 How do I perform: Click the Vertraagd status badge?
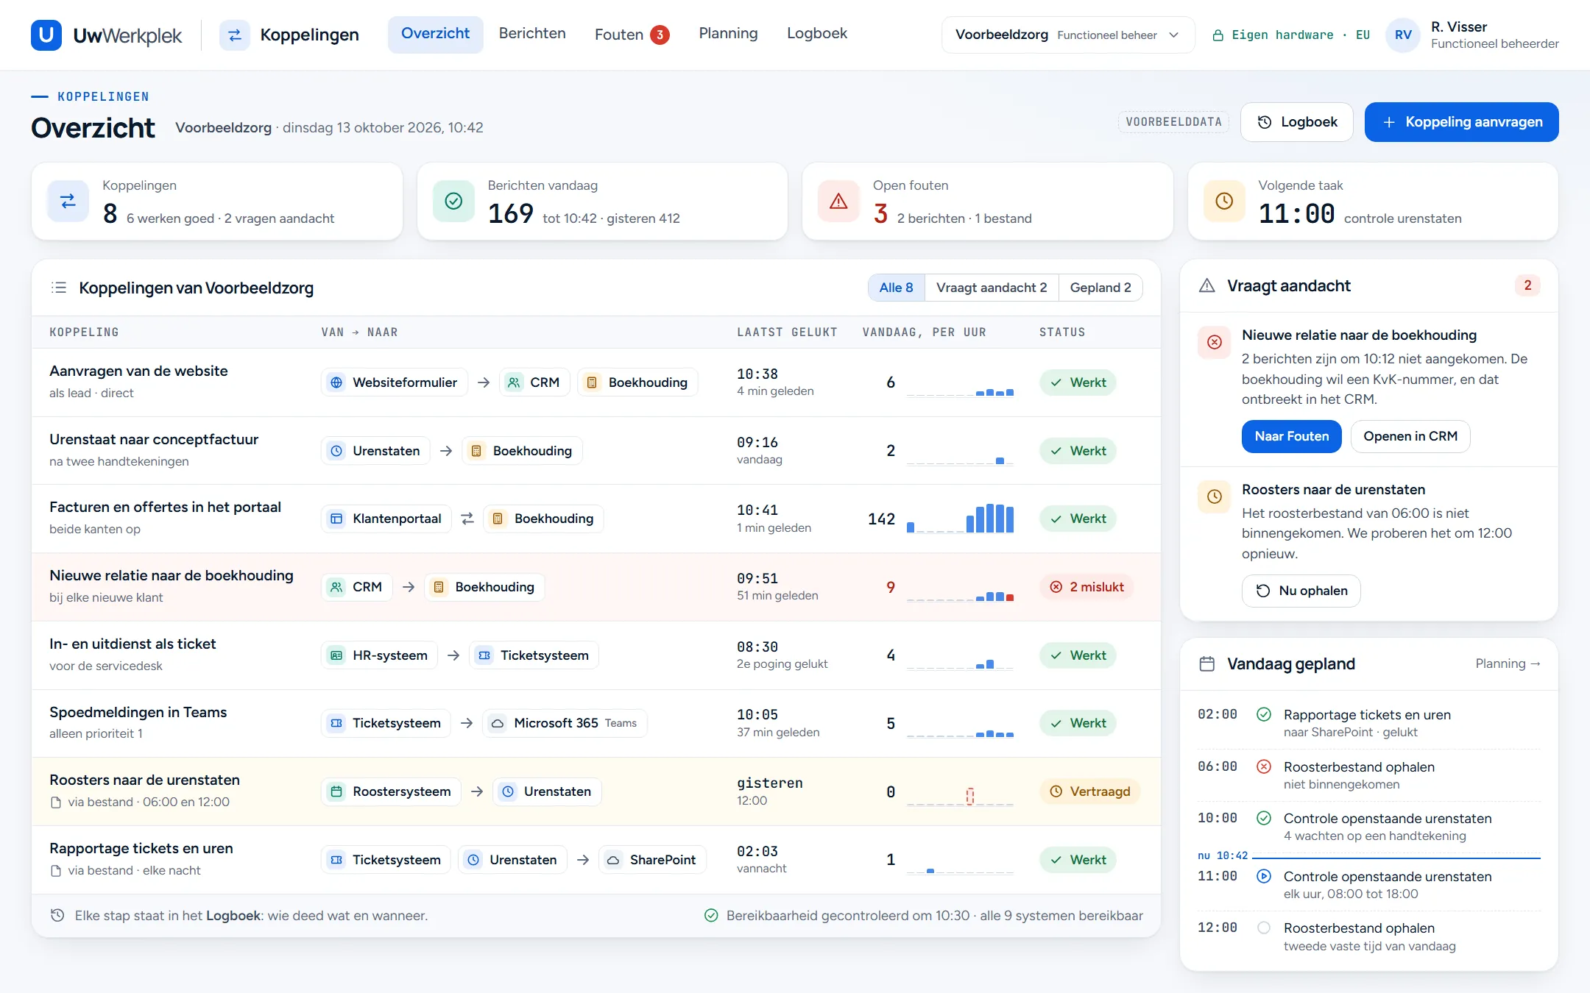[x=1090, y=791]
